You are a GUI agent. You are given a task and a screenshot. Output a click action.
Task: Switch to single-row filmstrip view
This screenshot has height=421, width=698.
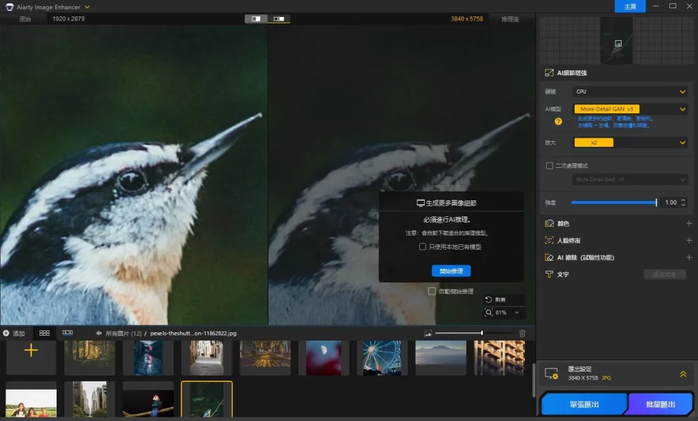pyautogui.click(x=67, y=333)
